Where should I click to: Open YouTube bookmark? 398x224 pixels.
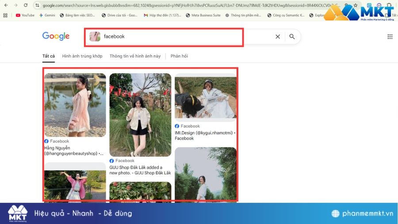point(25,15)
